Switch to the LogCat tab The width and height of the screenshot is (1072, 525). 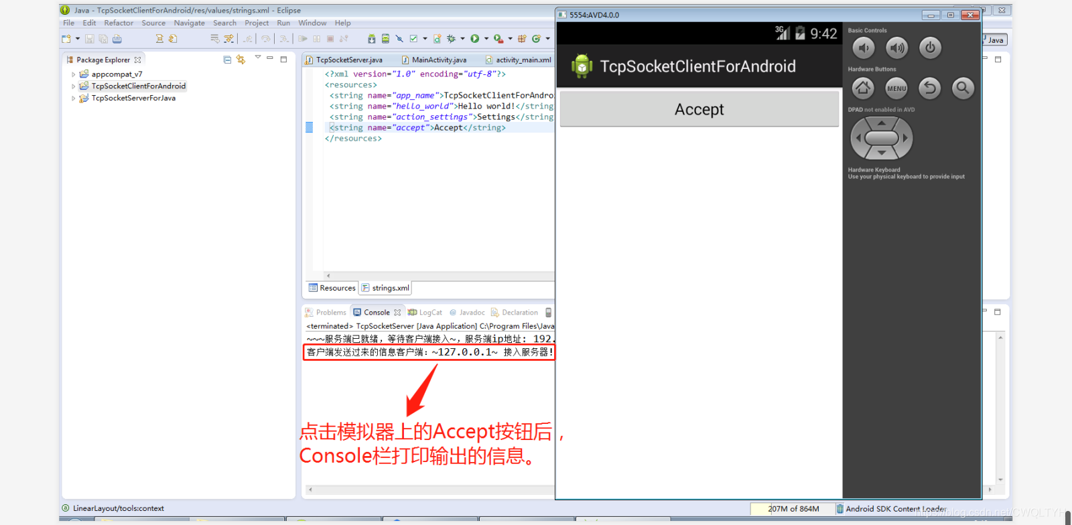click(430, 313)
